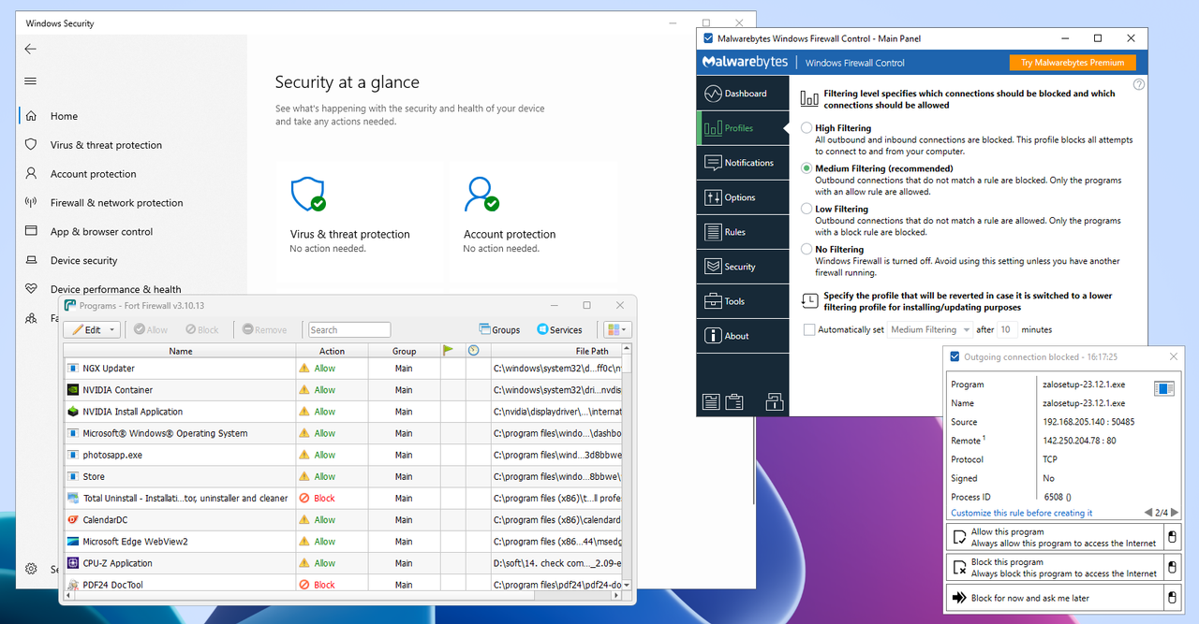Click mouse icon beside Block for now
The height and width of the screenshot is (624, 1199).
pyautogui.click(x=1171, y=598)
